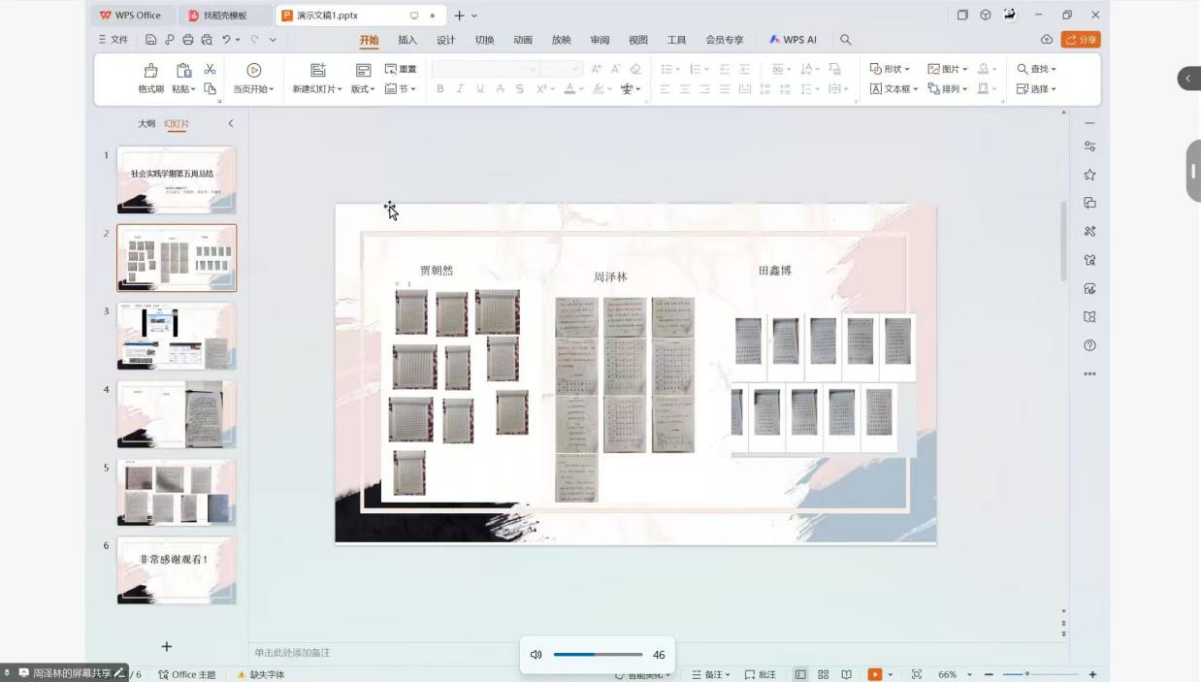Click the Reset (重置) button
Viewport: 1201px width, 682px height.
click(x=401, y=69)
